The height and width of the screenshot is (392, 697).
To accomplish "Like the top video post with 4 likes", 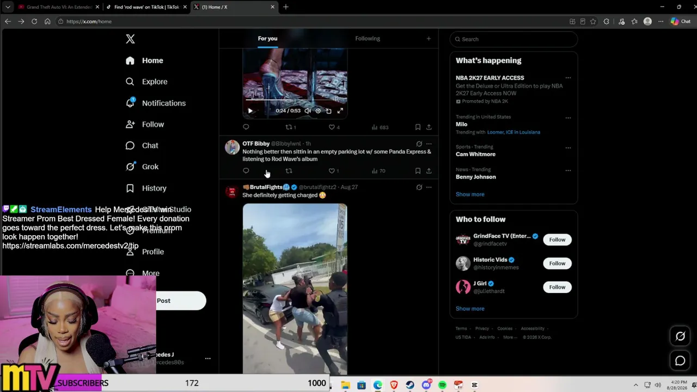I will 334,127.
